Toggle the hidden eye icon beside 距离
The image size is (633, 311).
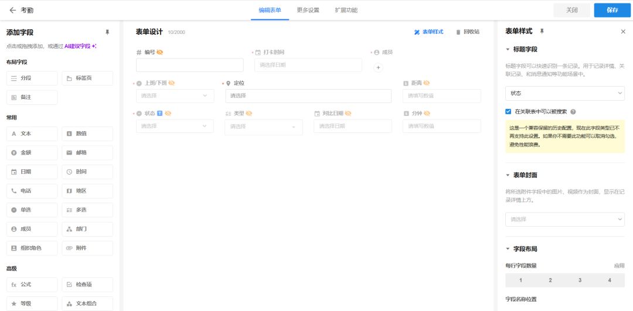427,83
